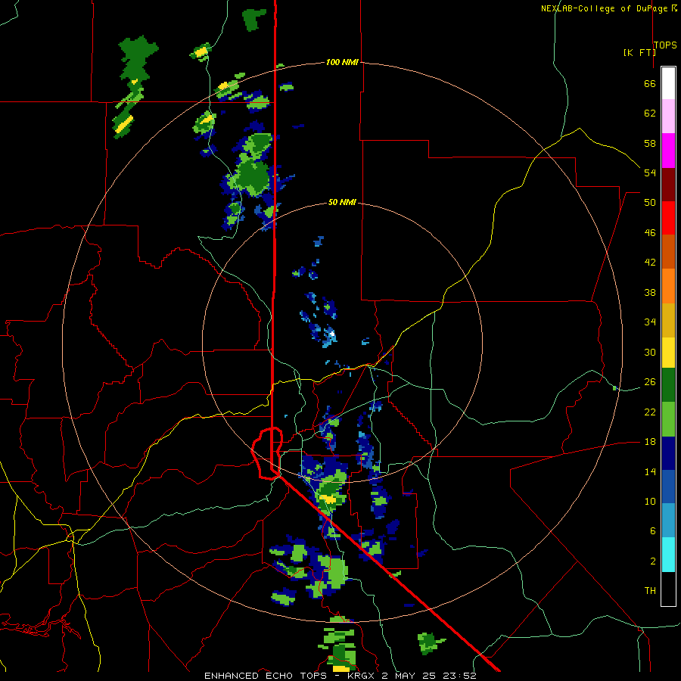The image size is (681, 681).
Task: Click the medium blue 10-14 legend swatch
Action: point(668,487)
